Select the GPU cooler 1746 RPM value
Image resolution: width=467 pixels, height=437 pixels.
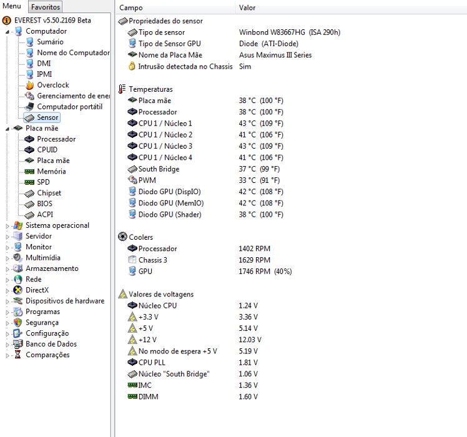click(265, 272)
